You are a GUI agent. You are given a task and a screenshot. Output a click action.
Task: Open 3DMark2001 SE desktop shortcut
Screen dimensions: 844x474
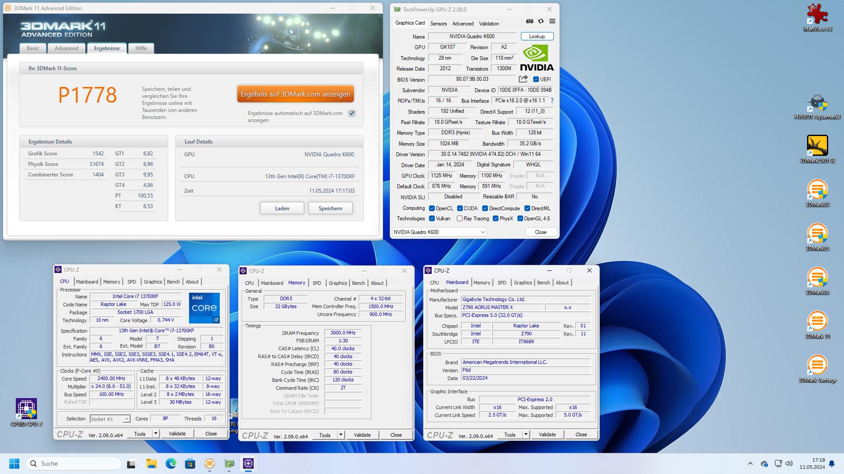817,149
